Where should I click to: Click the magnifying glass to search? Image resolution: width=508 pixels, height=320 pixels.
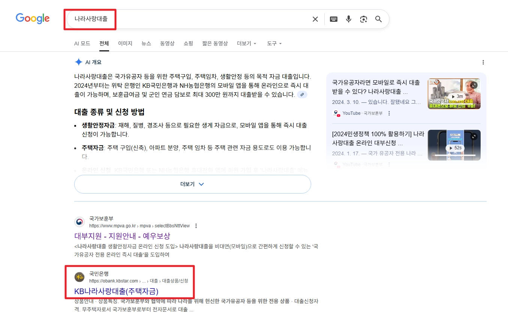tap(379, 19)
